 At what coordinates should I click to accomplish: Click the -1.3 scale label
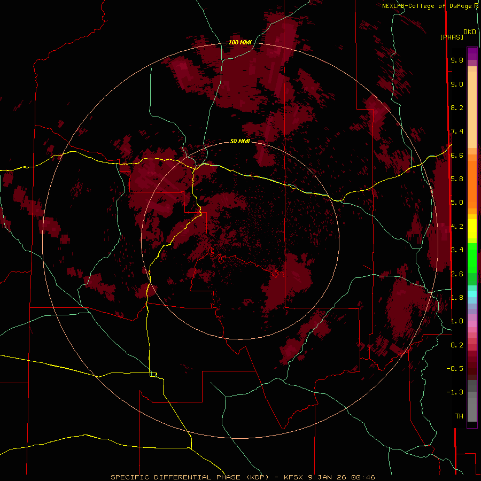click(x=455, y=392)
